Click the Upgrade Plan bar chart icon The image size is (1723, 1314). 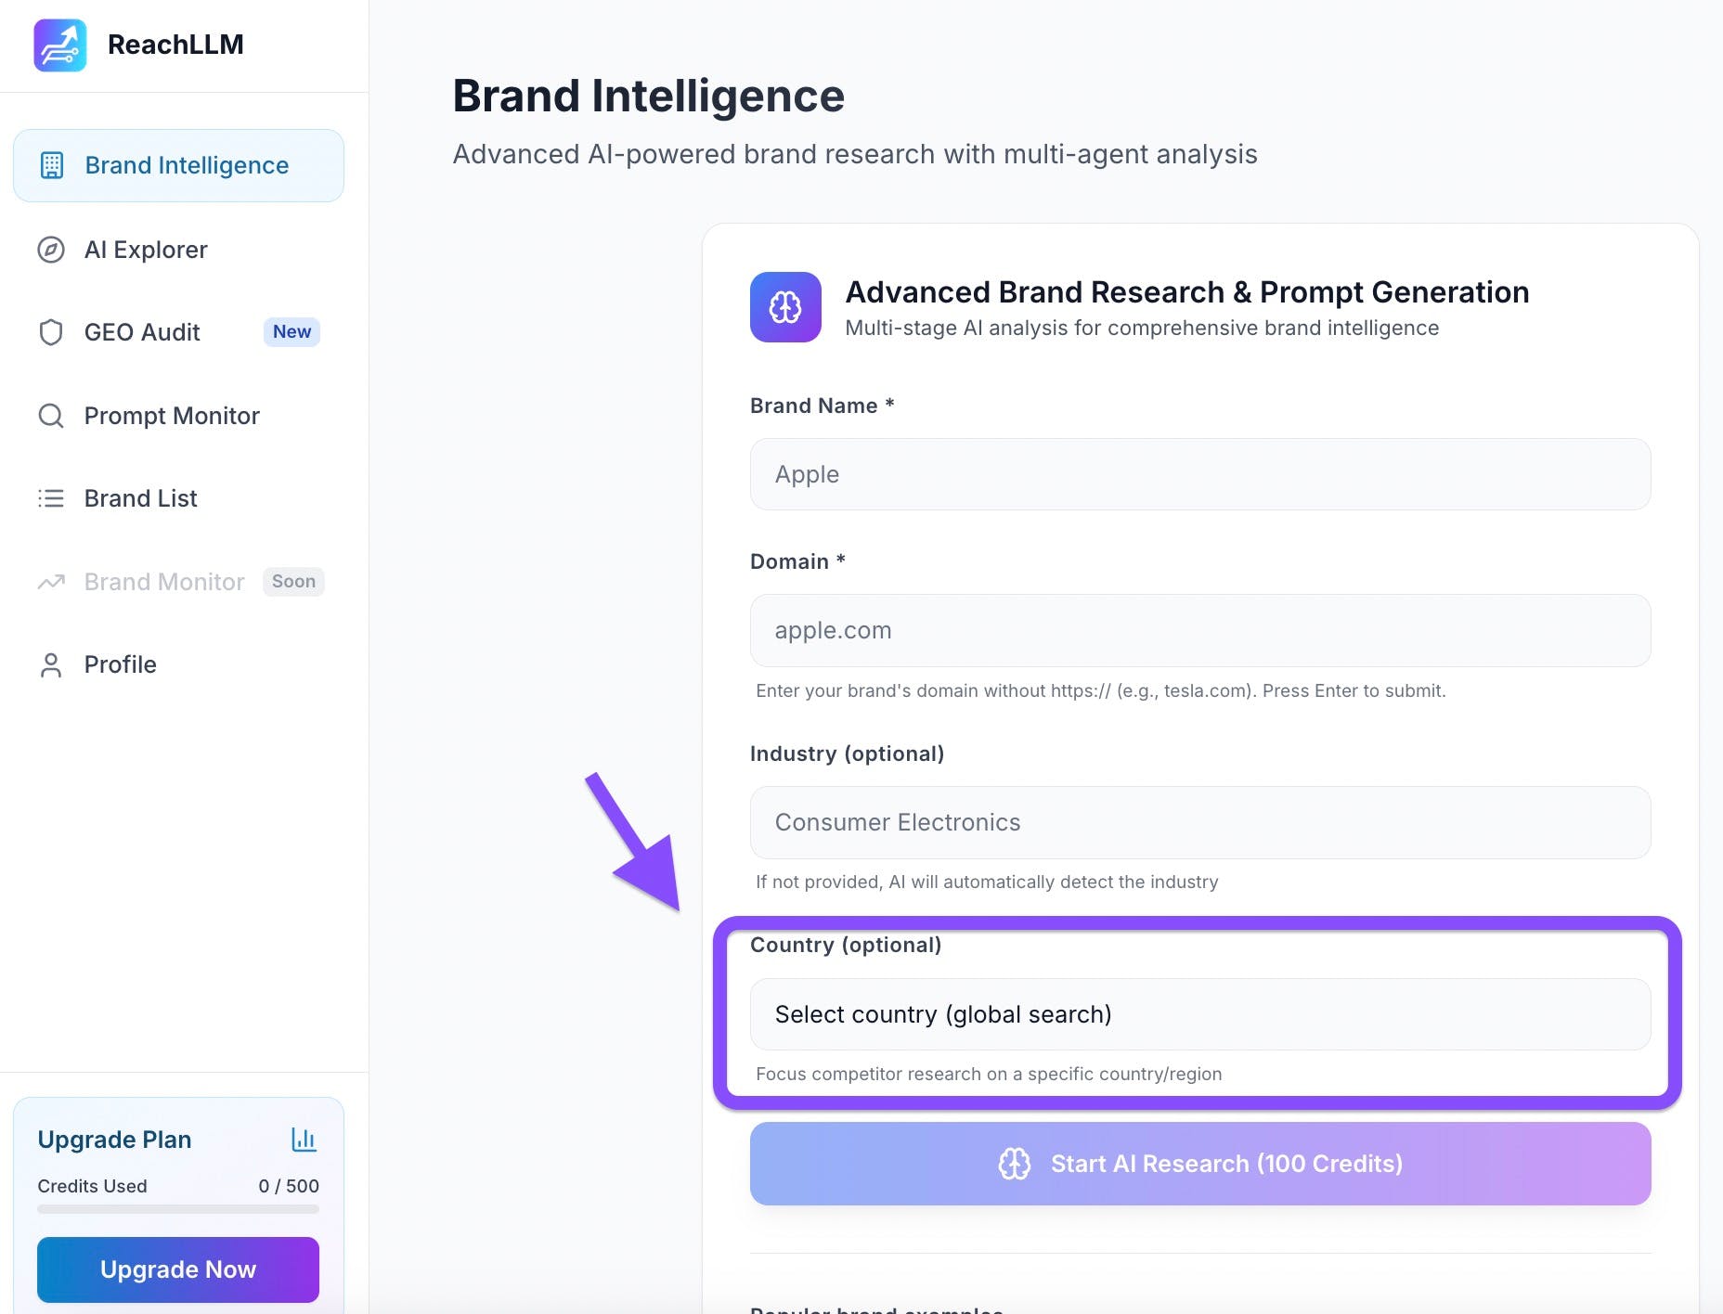304,1140
